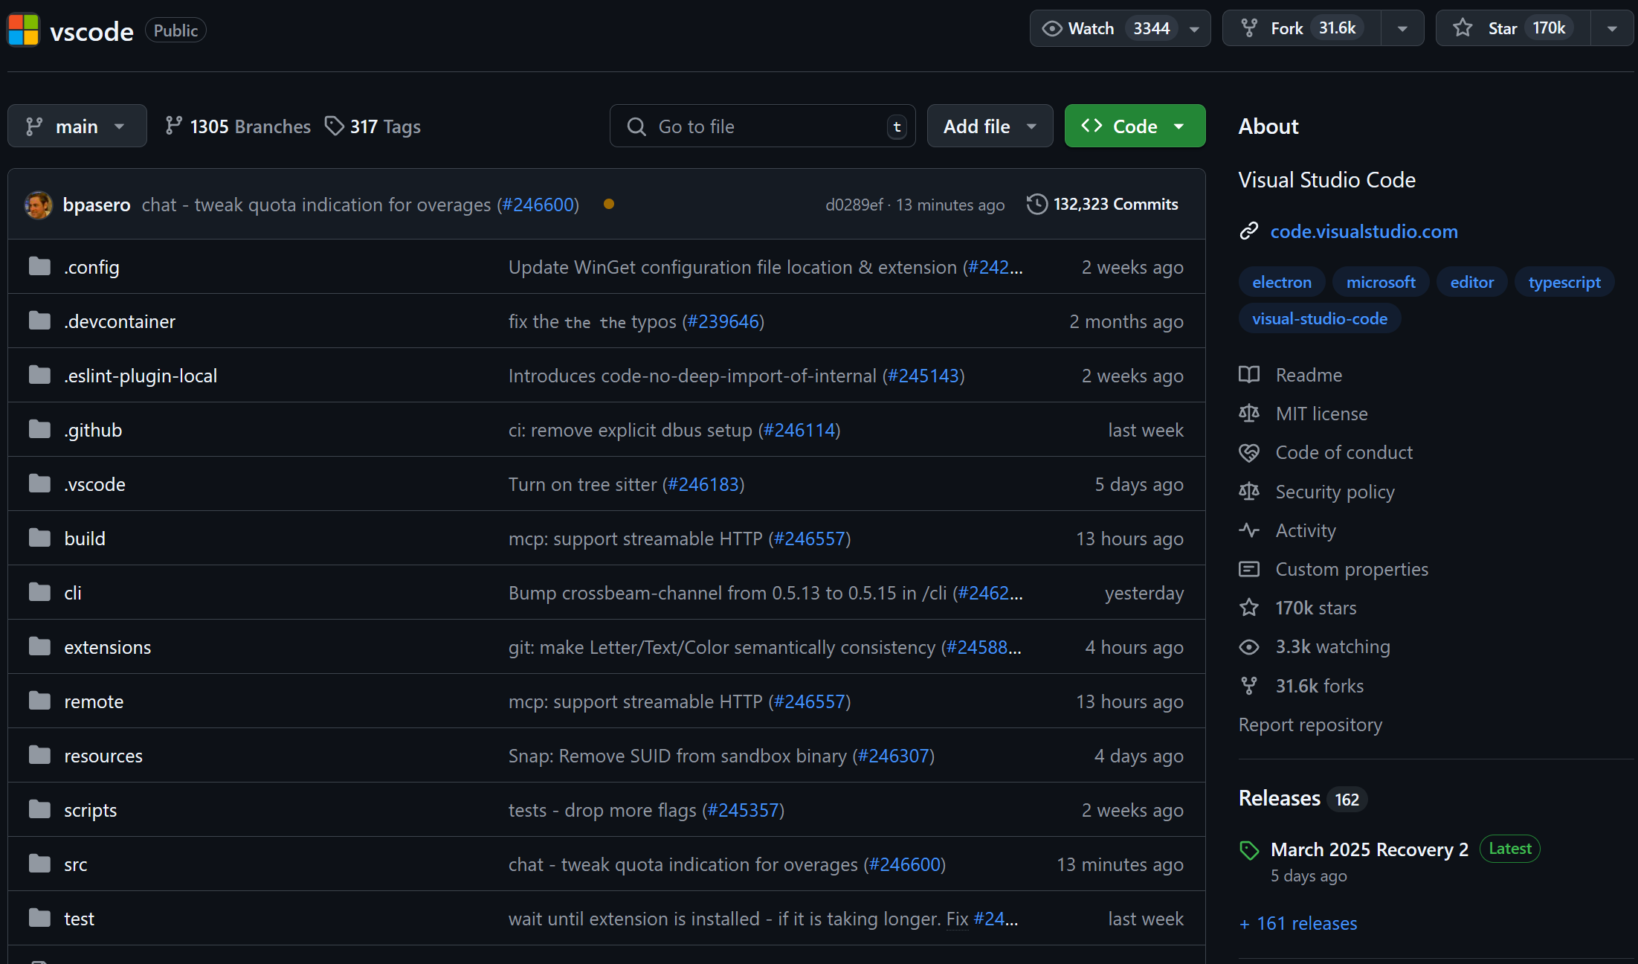The image size is (1638, 964).
Task: Click the Activity pulse icon
Action: coord(1249,530)
